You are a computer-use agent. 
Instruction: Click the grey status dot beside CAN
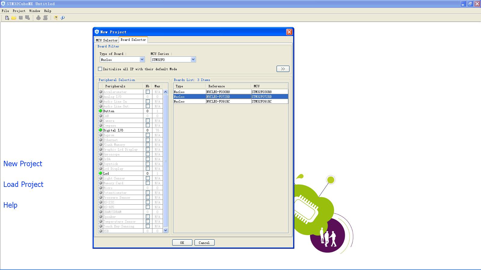coord(100,116)
